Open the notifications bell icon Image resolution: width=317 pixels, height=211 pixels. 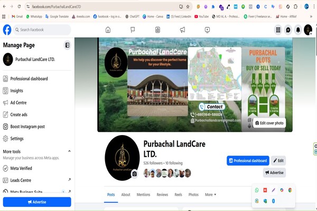[x=298, y=30]
